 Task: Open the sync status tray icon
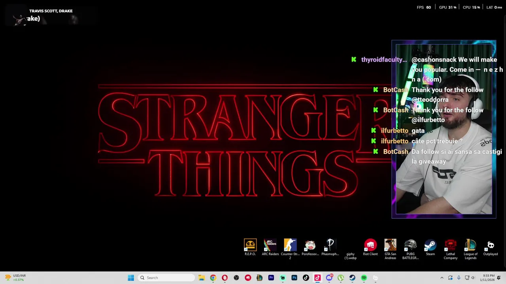450,278
